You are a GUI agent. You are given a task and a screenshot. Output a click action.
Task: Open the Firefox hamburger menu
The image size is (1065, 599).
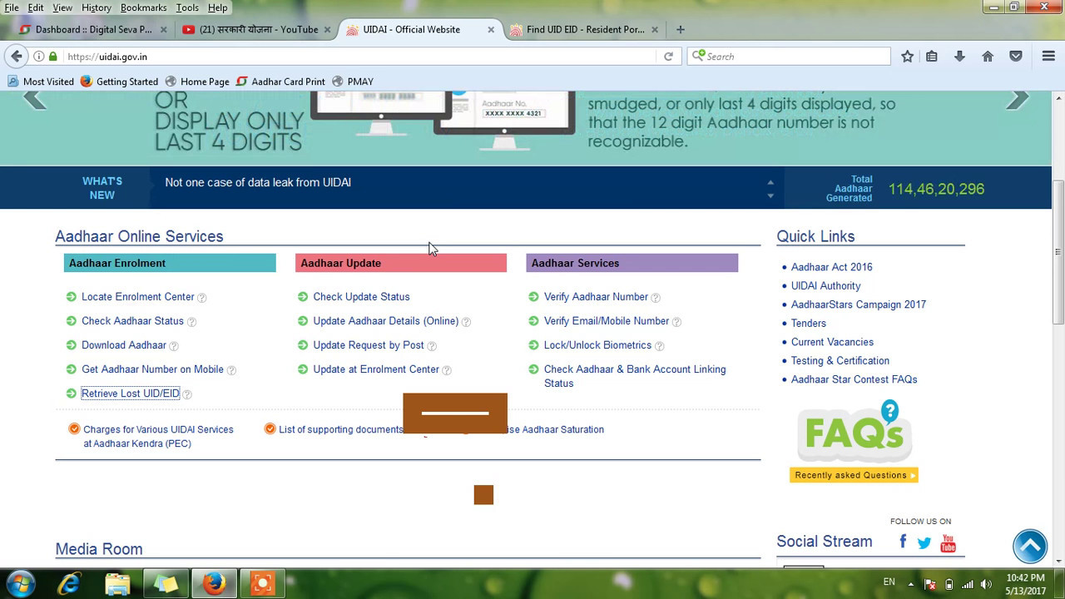pyautogui.click(x=1048, y=56)
